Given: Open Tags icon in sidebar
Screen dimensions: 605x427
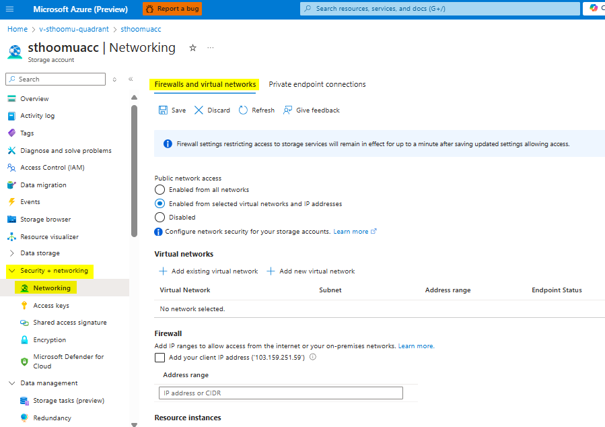Looking at the screenshot, I should [11, 133].
